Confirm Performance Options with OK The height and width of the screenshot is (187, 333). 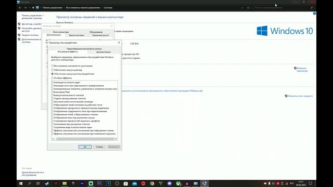point(85,146)
